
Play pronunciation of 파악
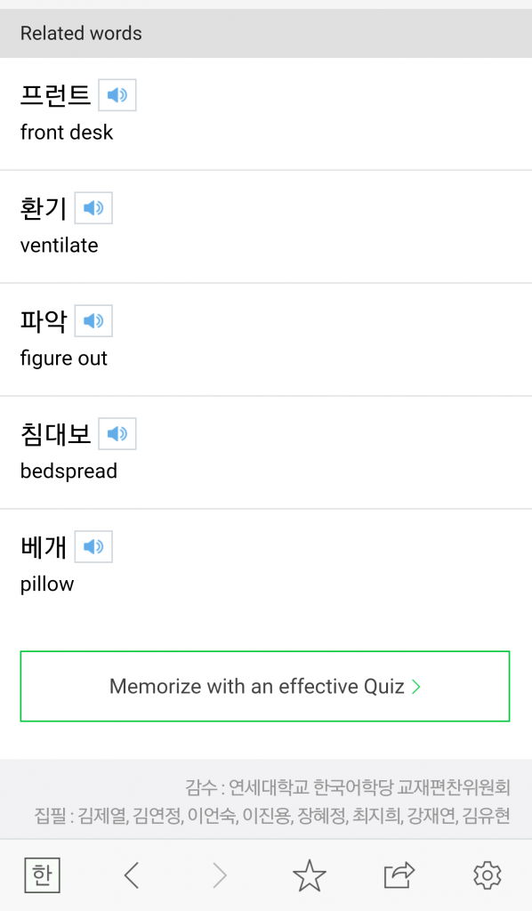(94, 320)
